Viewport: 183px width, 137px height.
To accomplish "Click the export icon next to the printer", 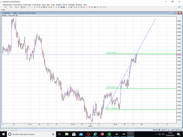I will (97, 7).
